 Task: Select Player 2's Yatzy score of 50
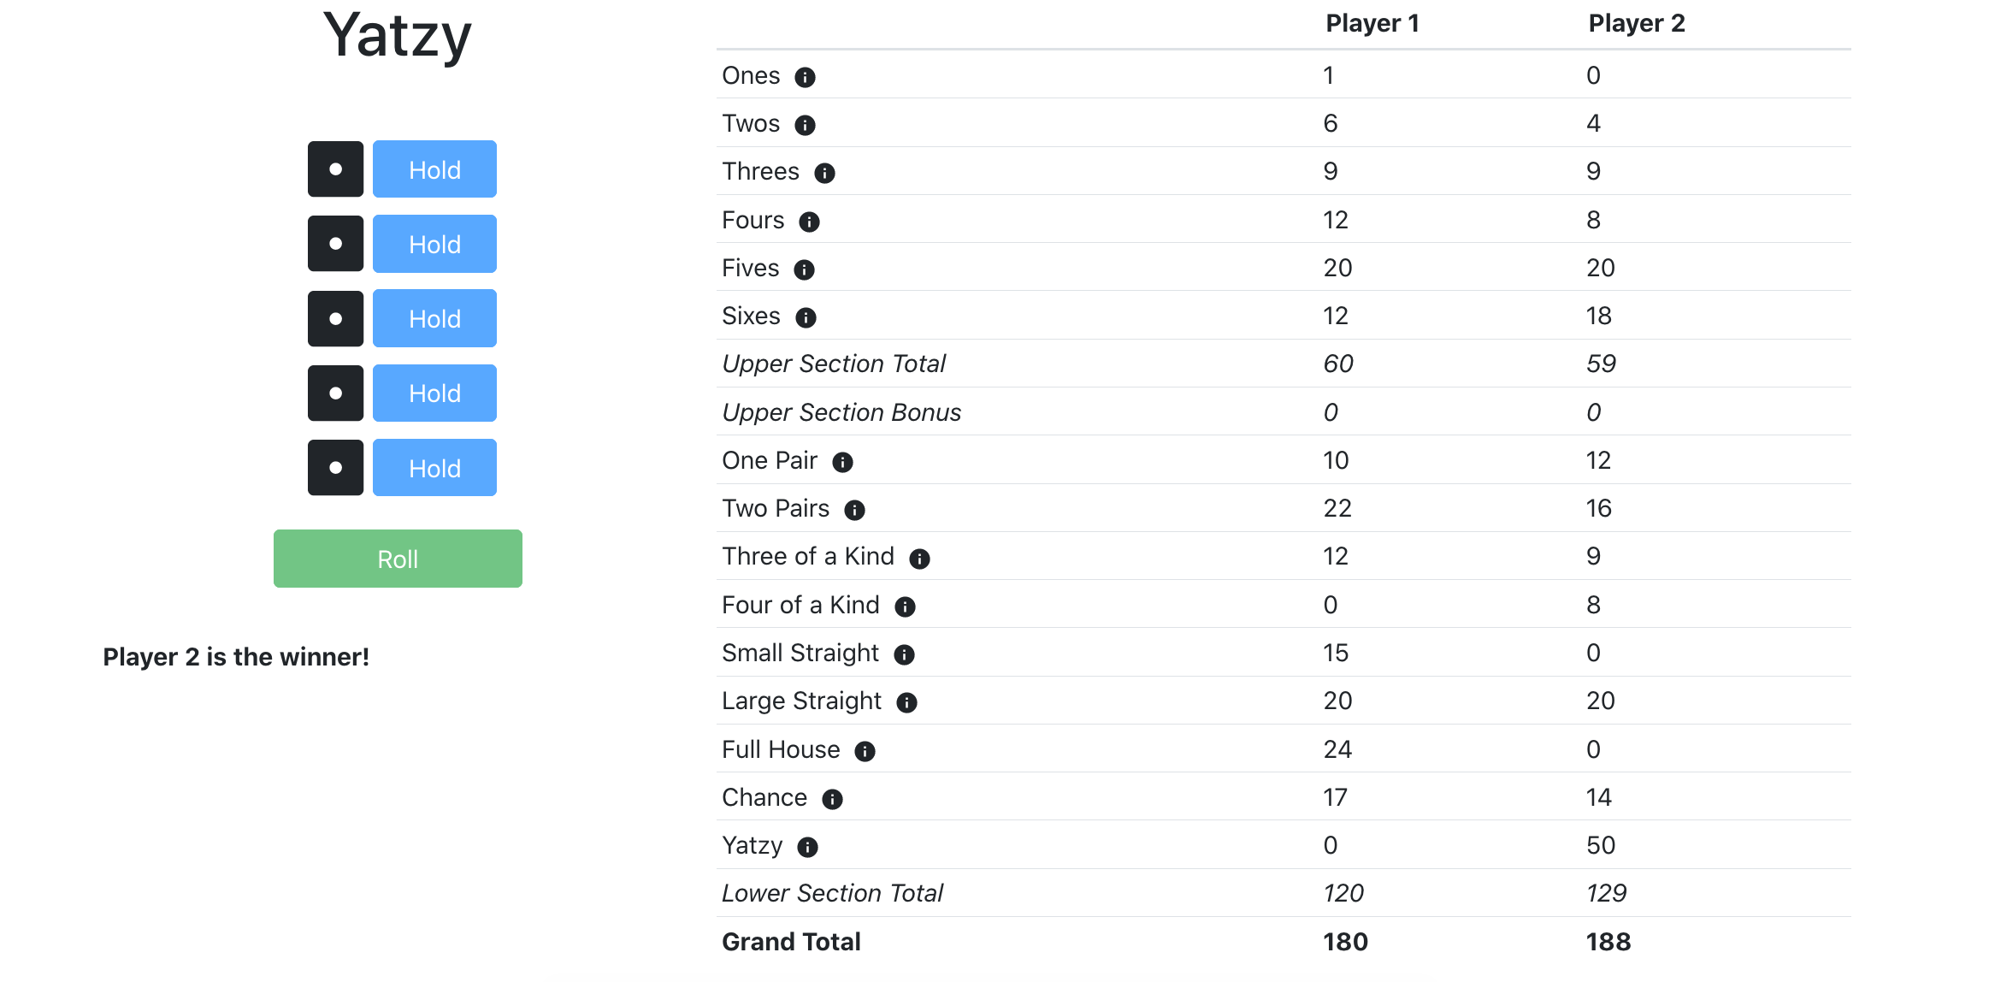point(1600,845)
